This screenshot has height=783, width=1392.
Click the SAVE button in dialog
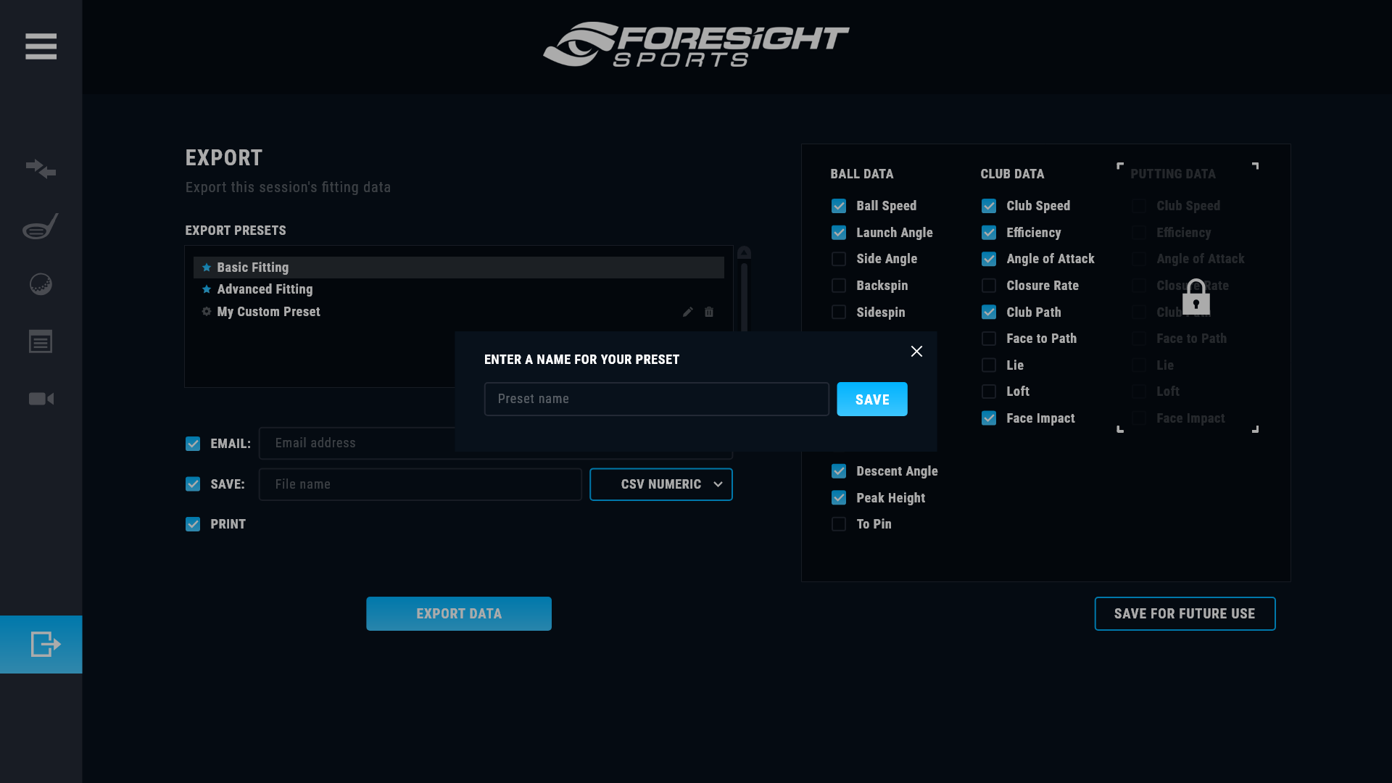871,399
